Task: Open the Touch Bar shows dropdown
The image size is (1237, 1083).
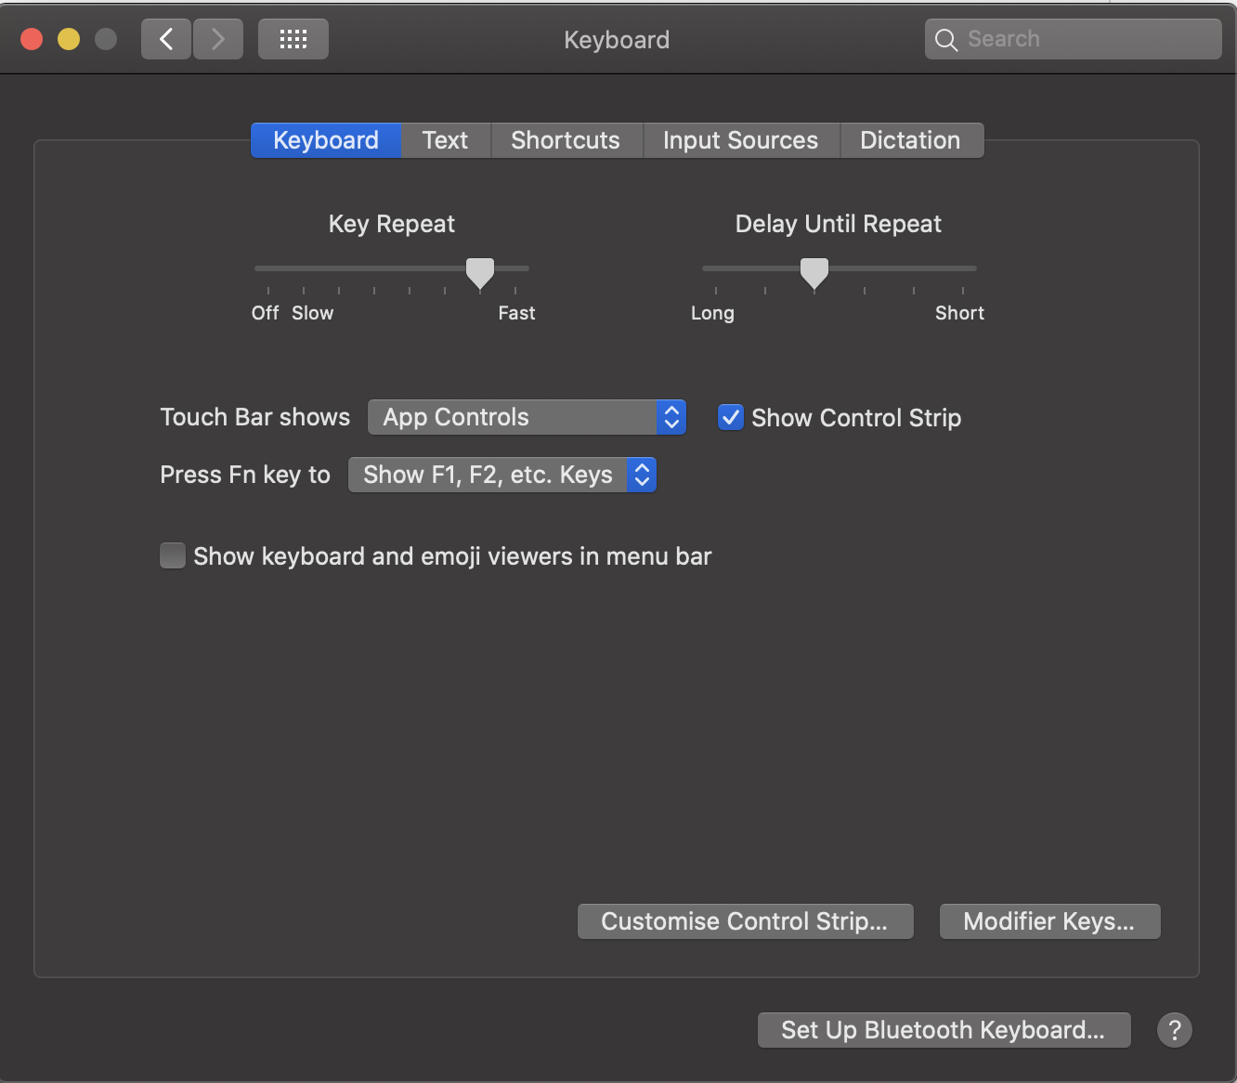Action: pos(527,417)
